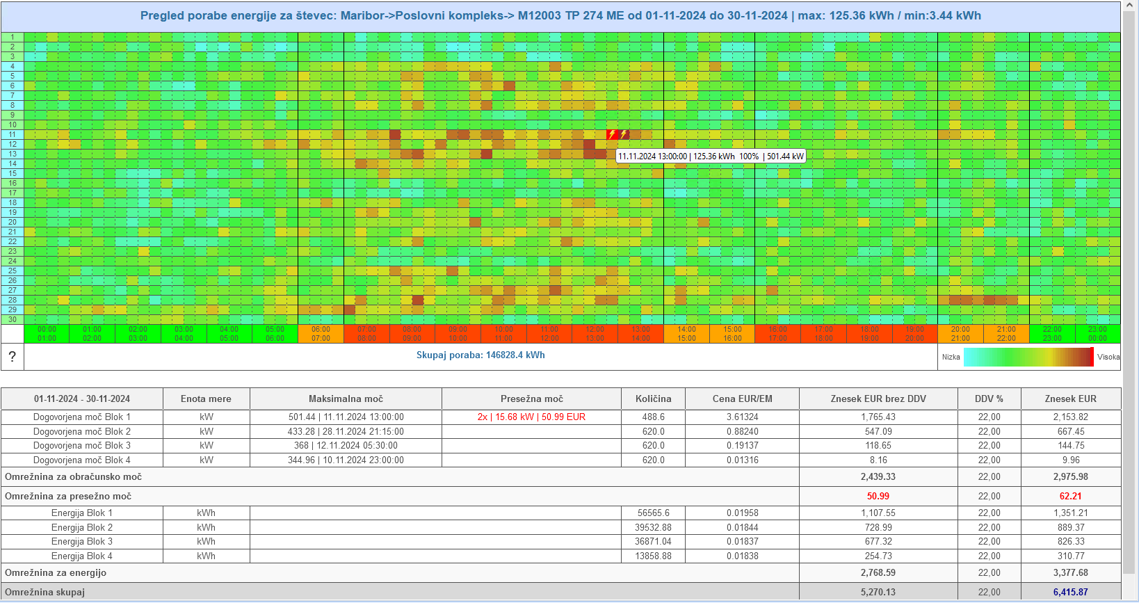Select the 06:00–07:00 orange hour label
The width and height of the screenshot is (1139, 603).
coord(321,334)
